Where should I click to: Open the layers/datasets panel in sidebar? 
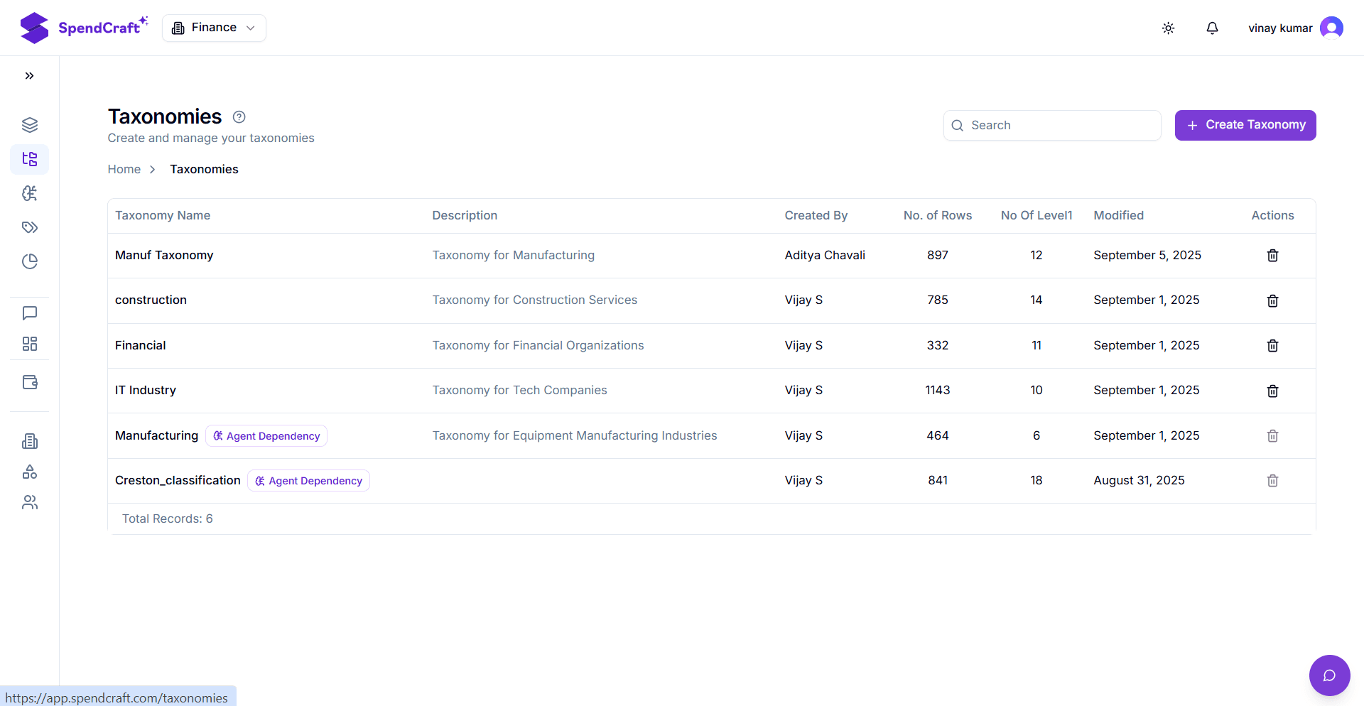[x=29, y=125]
